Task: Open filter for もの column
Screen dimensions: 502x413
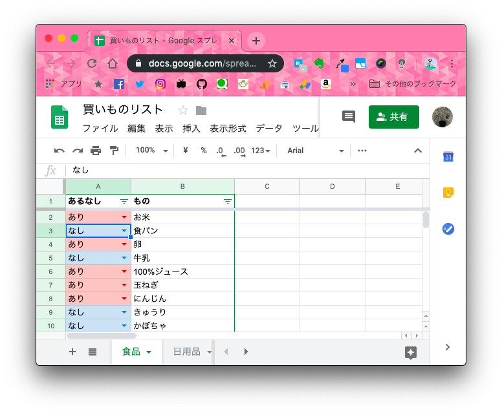Action: pos(227,201)
